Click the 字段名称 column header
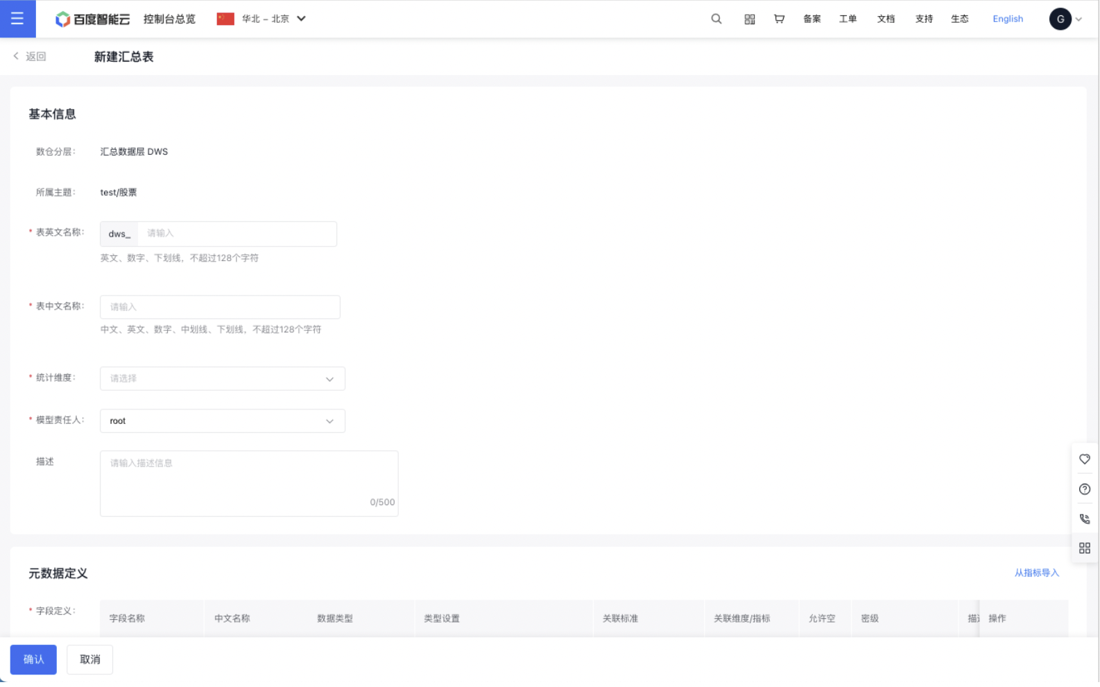The height and width of the screenshot is (687, 1100). pos(127,618)
